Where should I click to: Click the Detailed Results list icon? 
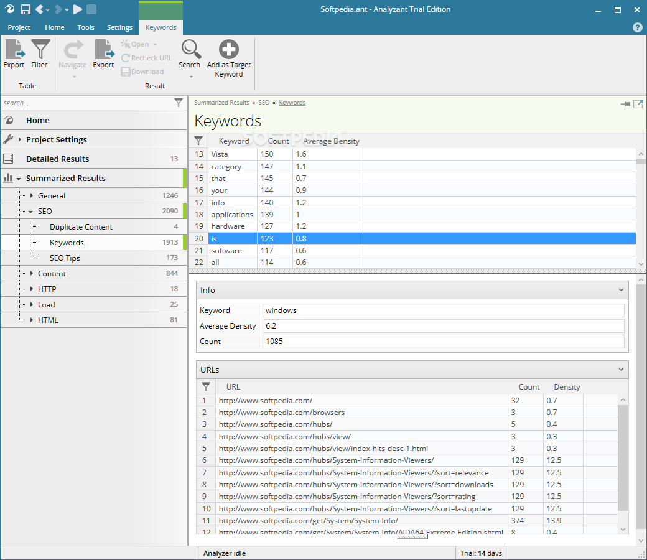coord(8,159)
